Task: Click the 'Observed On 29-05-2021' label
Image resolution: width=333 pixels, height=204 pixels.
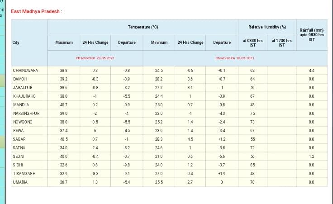Action: tap(95, 58)
